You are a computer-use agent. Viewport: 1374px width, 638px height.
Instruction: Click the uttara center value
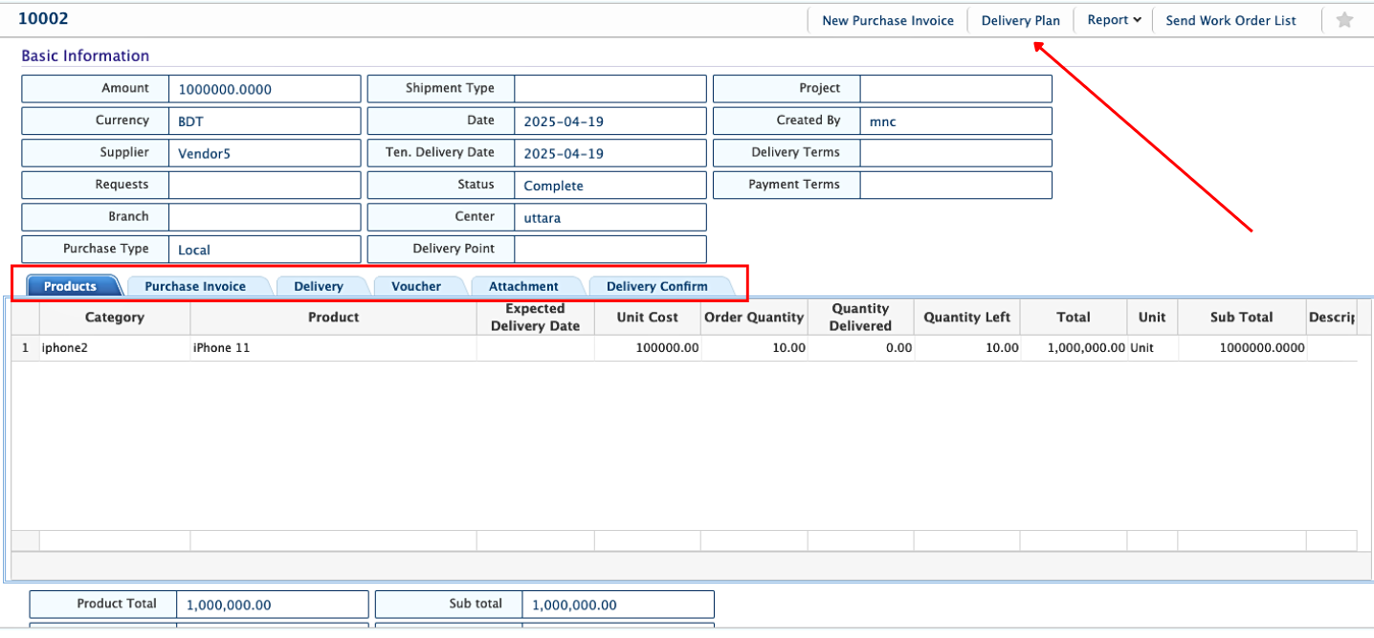[x=543, y=218]
